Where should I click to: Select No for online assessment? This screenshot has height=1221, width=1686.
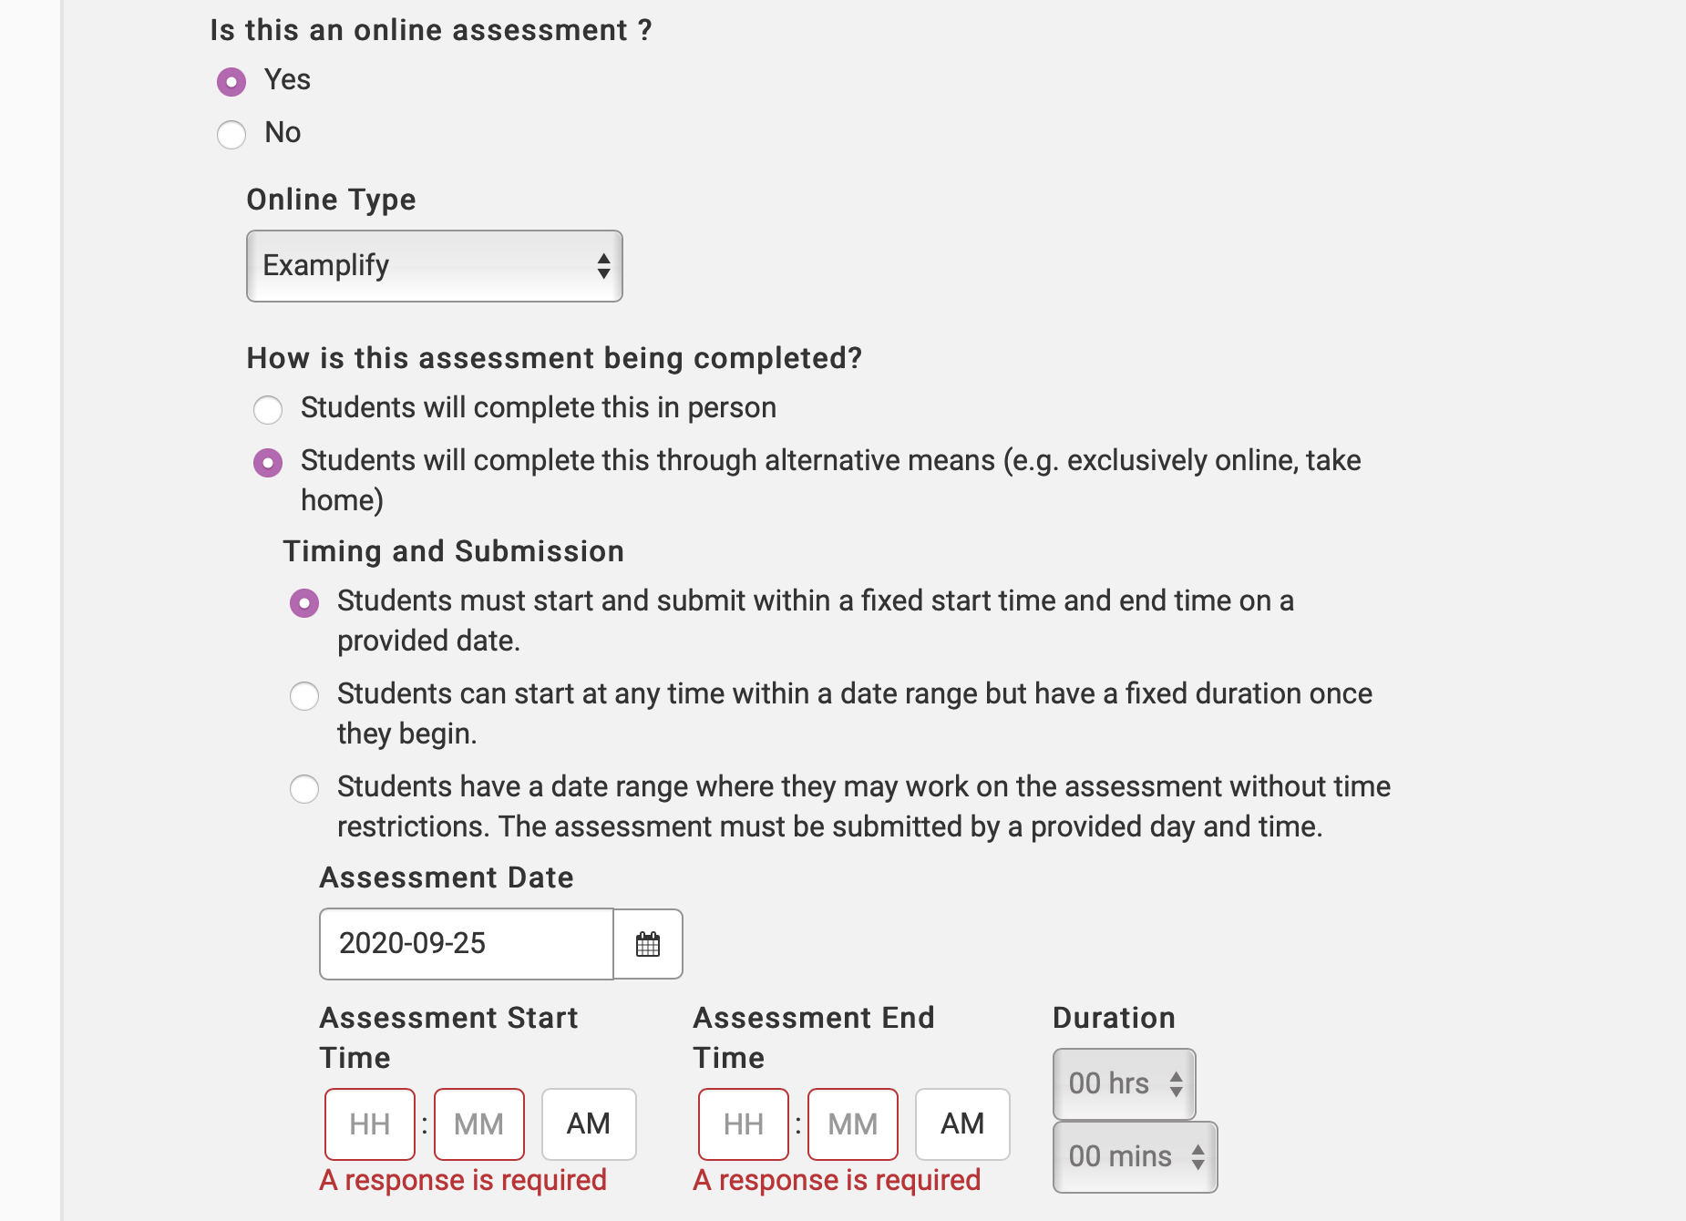[x=231, y=135]
